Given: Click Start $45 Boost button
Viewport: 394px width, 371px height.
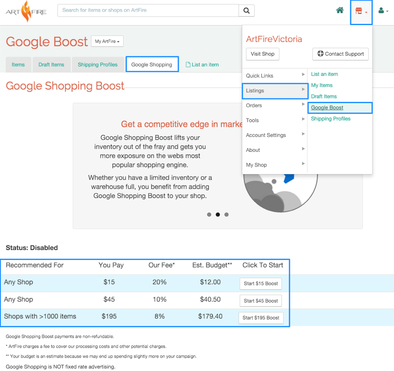Looking at the screenshot, I should tap(261, 301).
